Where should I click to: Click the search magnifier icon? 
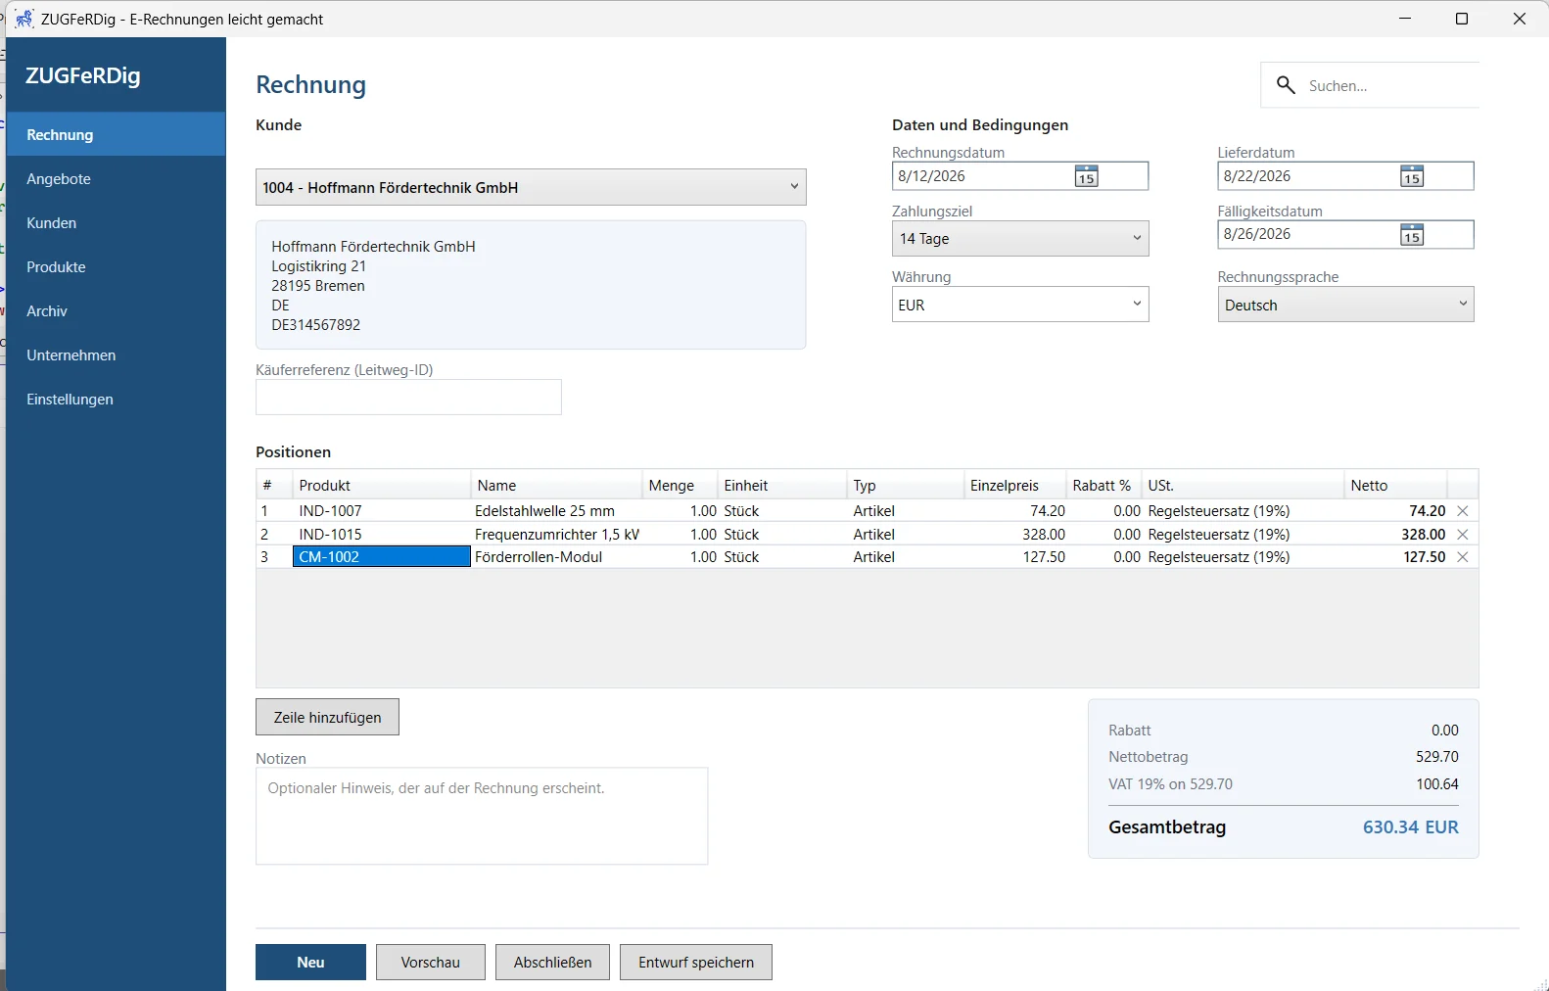pyautogui.click(x=1286, y=85)
